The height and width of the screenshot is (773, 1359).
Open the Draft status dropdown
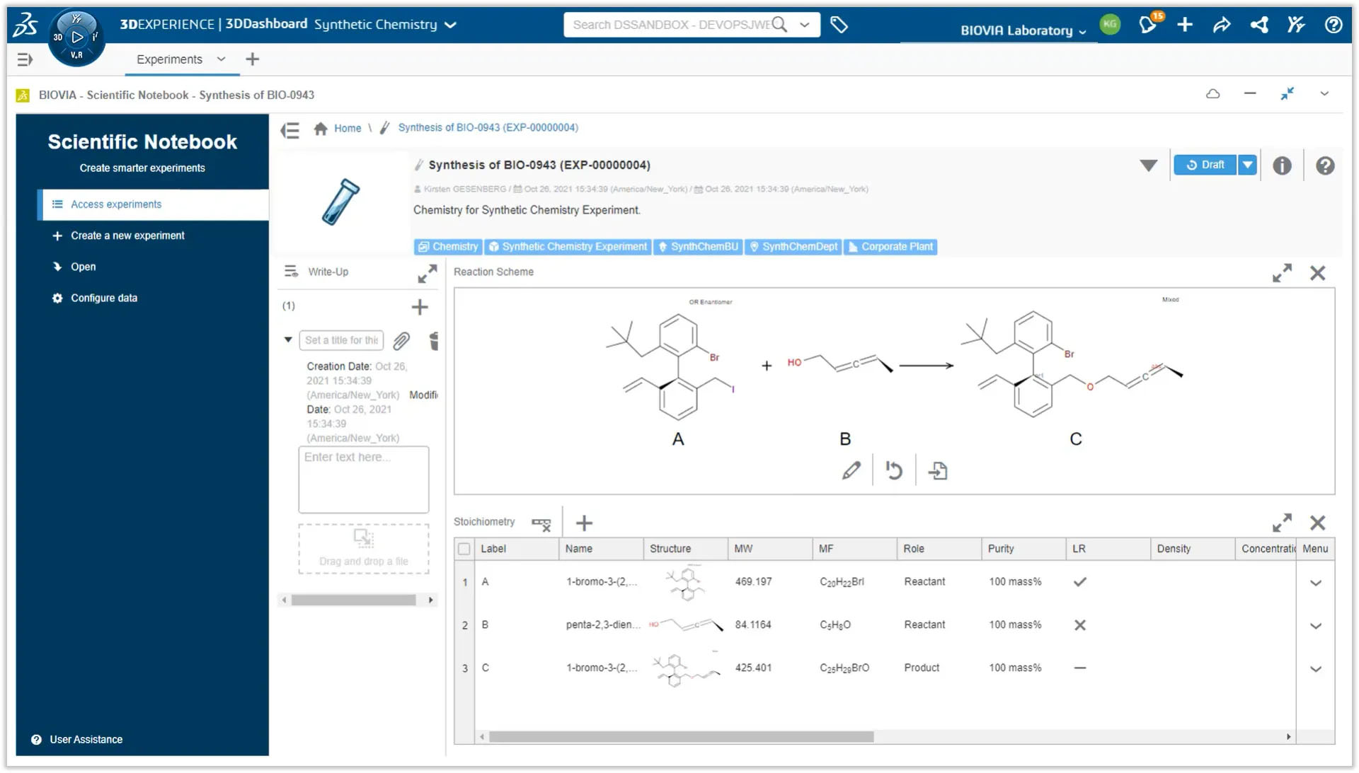[x=1246, y=164]
